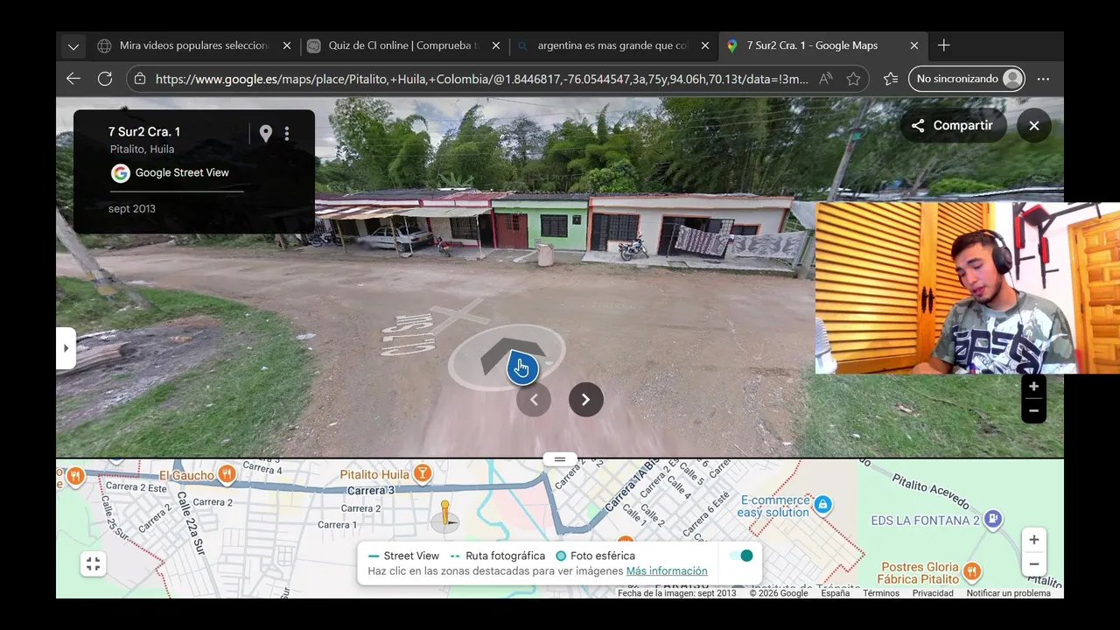Click the URL address field
Viewport: 1120px width, 630px height.
(x=482, y=79)
